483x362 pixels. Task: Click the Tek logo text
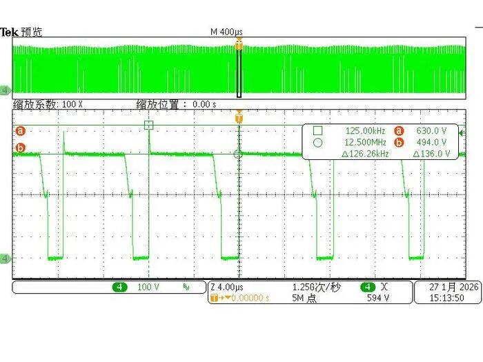pyautogui.click(x=9, y=32)
